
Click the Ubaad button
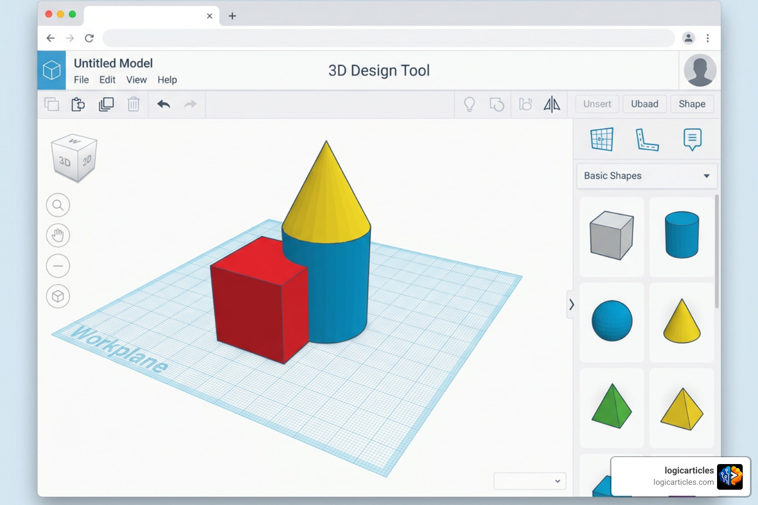click(644, 104)
